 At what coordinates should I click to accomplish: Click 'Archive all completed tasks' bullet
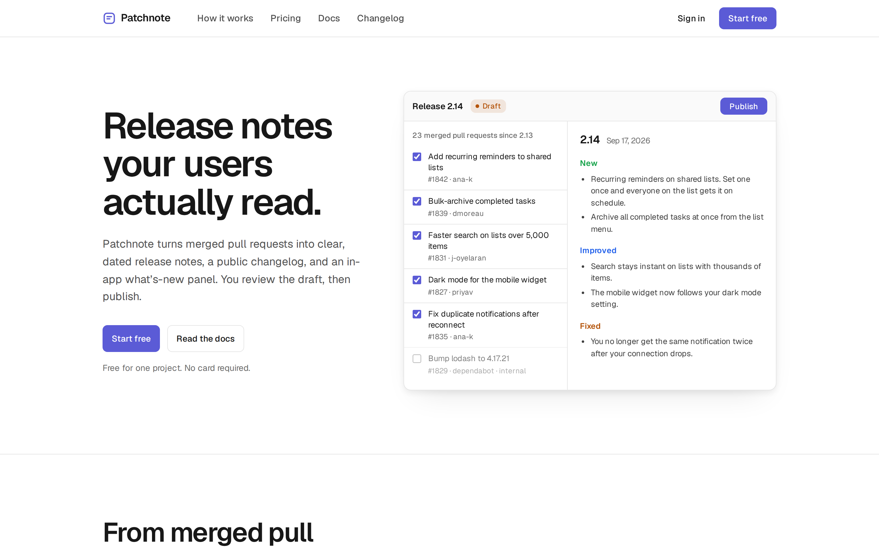tap(677, 223)
